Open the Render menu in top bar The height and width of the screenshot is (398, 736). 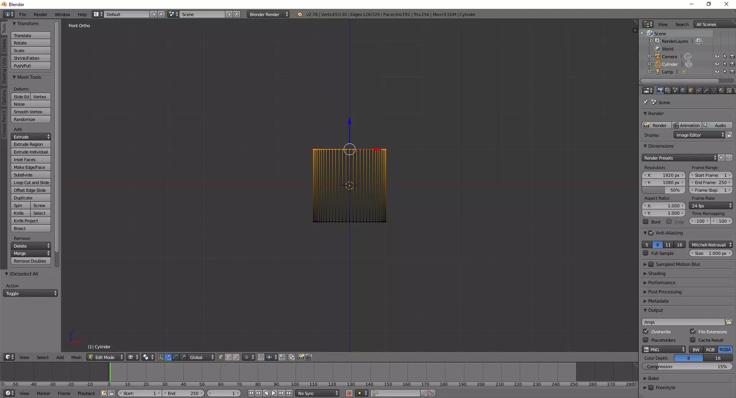(x=40, y=15)
